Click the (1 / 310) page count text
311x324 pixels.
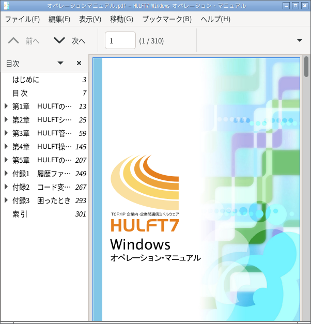(x=151, y=41)
